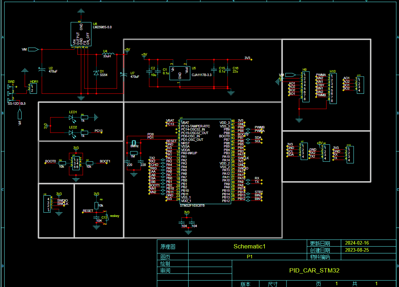Select the SS54 diode D1
399x287 pixels.
96,73
